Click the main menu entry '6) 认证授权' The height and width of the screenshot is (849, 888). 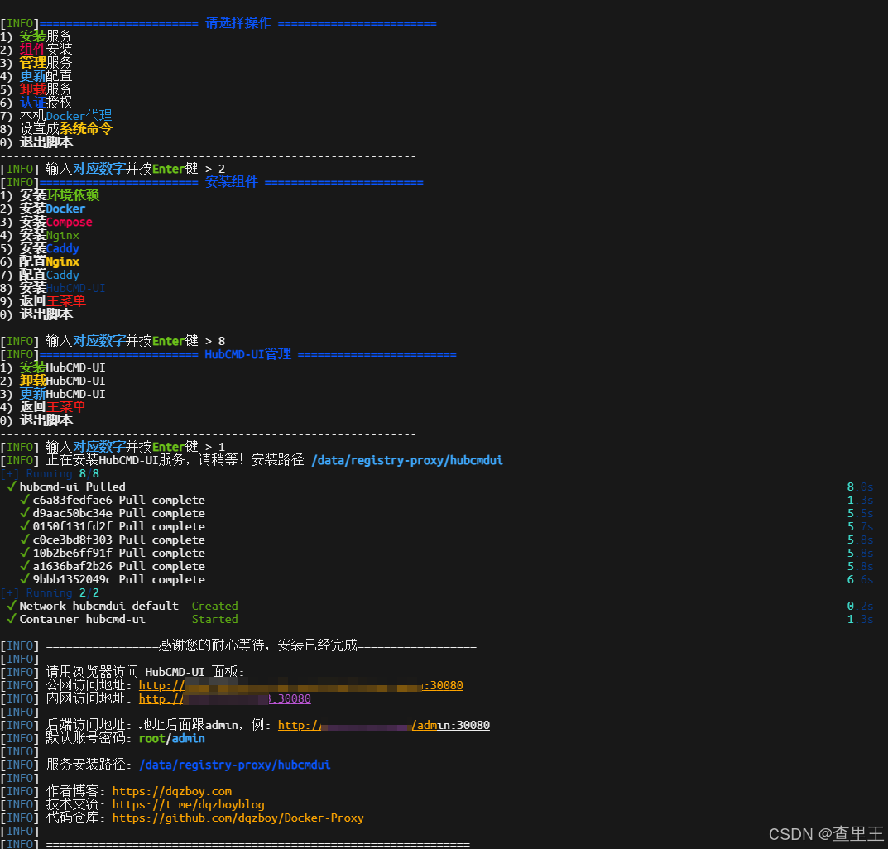36,103
